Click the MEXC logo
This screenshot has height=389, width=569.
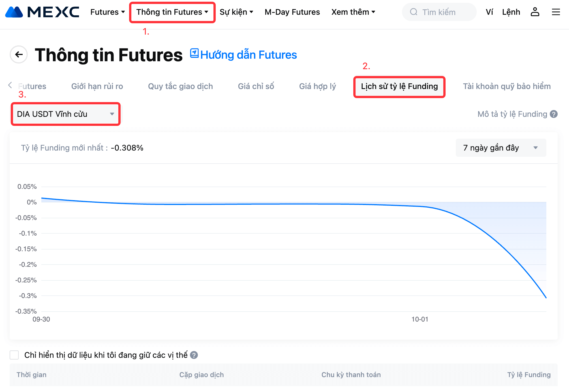click(42, 12)
